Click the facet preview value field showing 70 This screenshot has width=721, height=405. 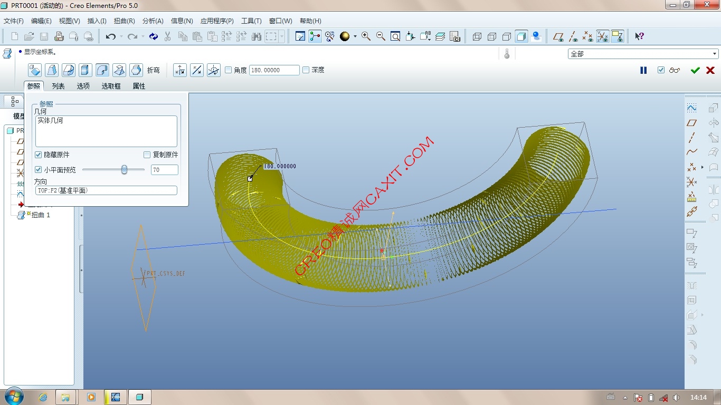164,170
